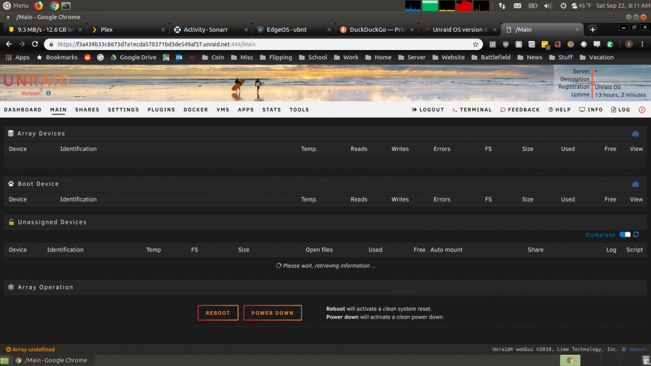The height and width of the screenshot is (366, 651).
Task: Toggle the Complete switch in Unassigned Devices
Action: tap(625, 235)
